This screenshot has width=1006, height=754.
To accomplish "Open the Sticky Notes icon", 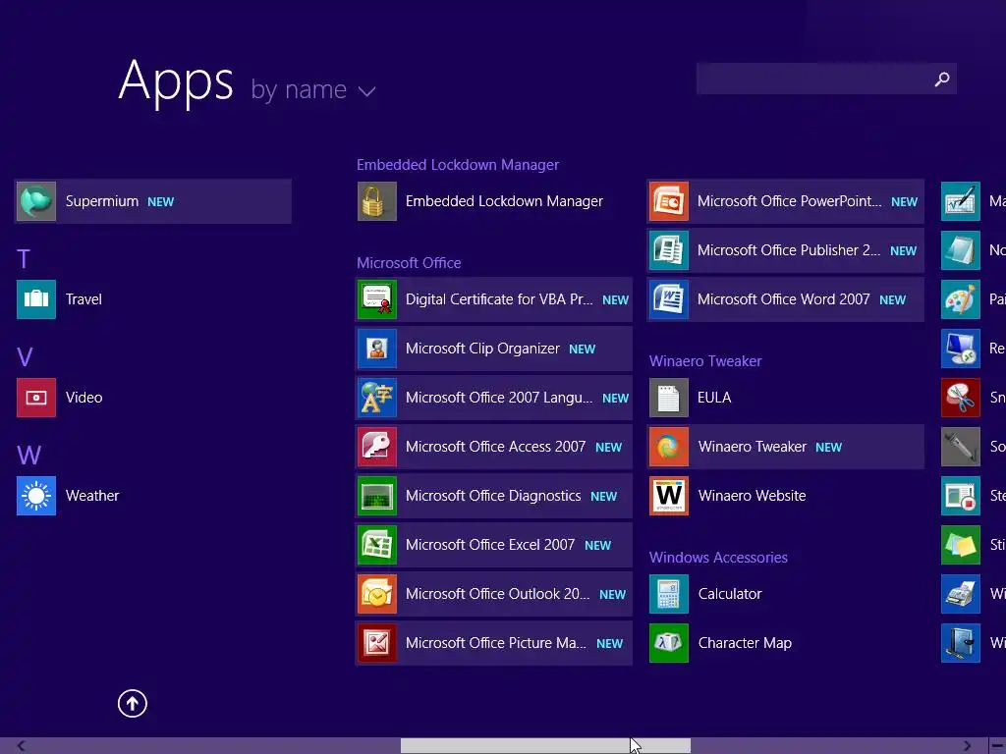I will (x=961, y=545).
